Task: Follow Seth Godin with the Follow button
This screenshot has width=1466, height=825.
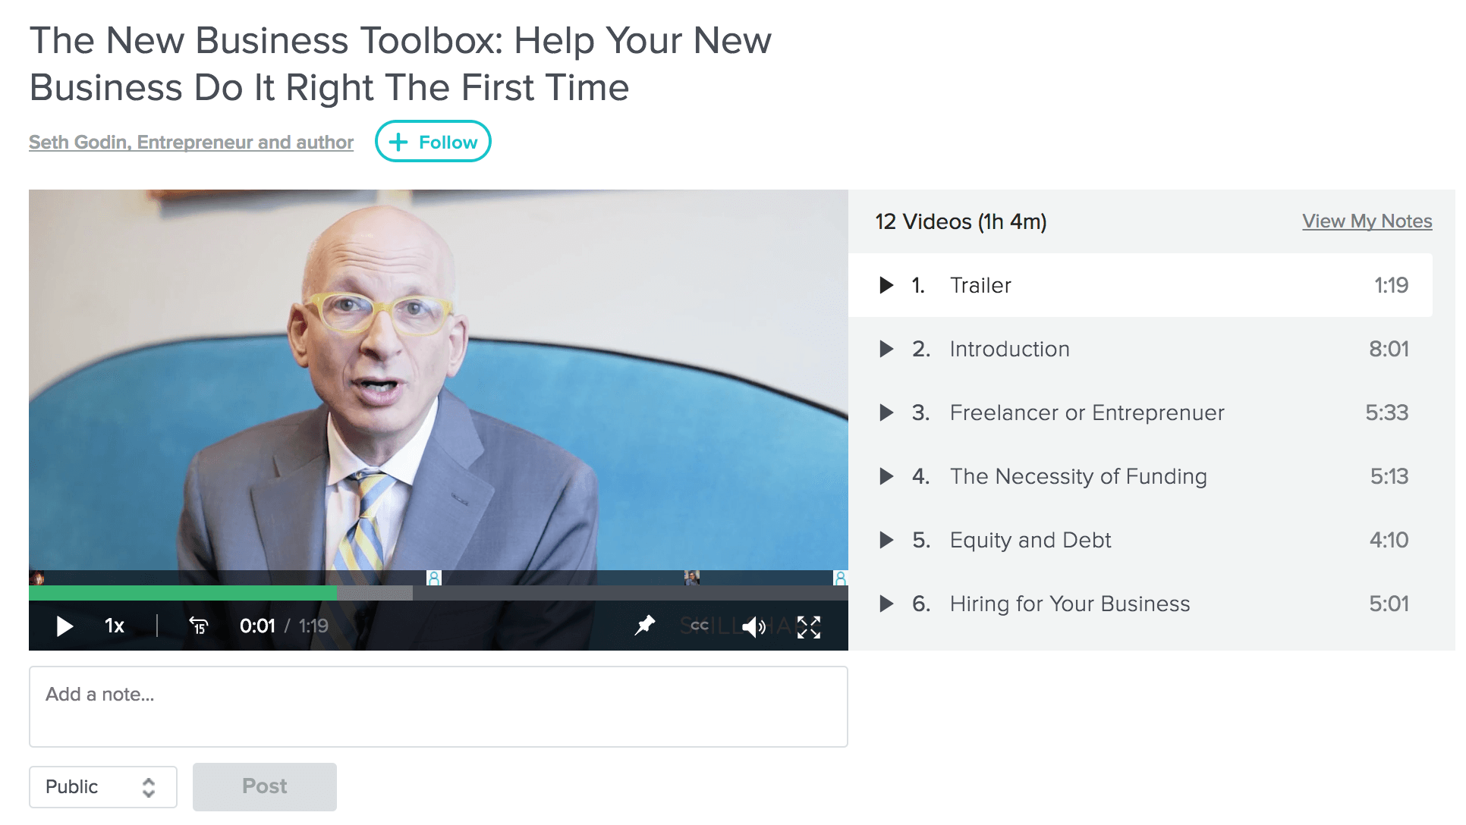Action: click(x=433, y=142)
